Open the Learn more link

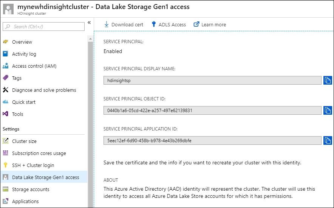210,24
